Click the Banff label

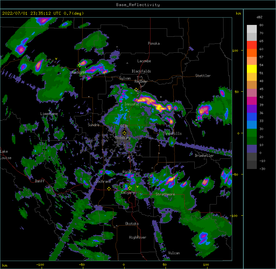pyautogui.click(x=40, y=181)
